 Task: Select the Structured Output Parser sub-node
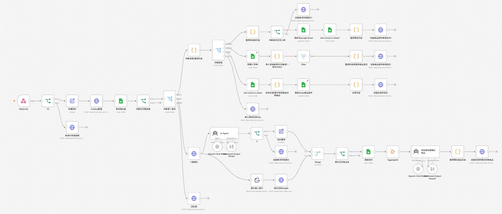point(231,147)
